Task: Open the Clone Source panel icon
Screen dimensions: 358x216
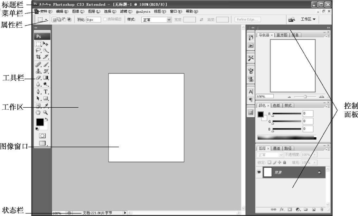Action: coord(251,79)
